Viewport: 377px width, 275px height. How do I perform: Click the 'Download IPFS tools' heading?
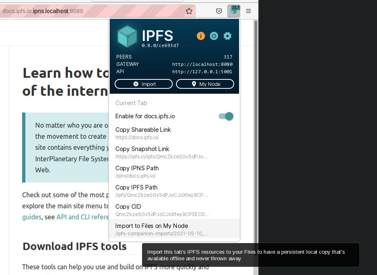[74, 246]
